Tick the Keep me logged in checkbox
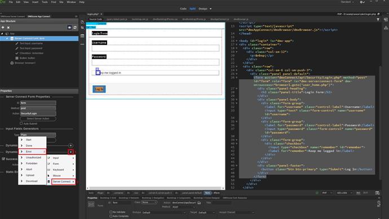 coord(98,72)
